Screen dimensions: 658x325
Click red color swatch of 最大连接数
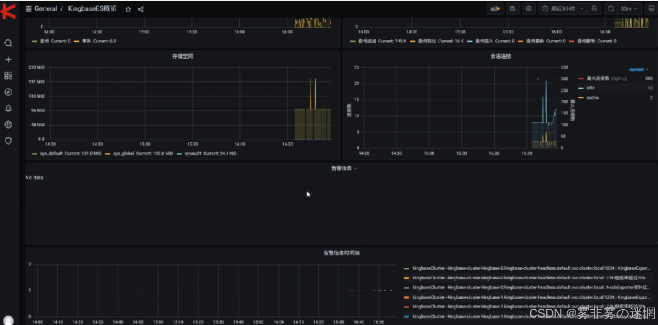click(580, 79)
